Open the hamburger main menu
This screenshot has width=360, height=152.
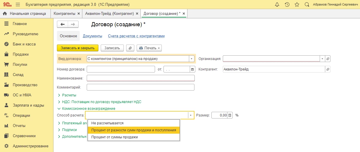point(18,5)
